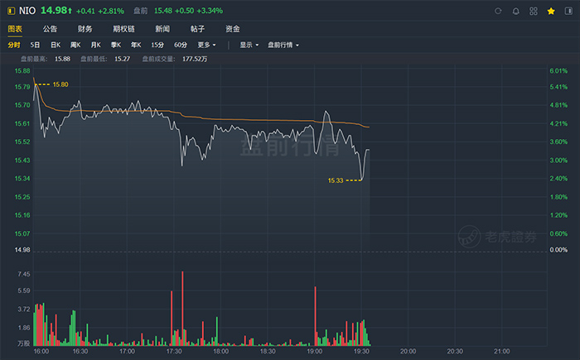
Task: Click the pre-market low value 15.27
Action: click(122, 59)
